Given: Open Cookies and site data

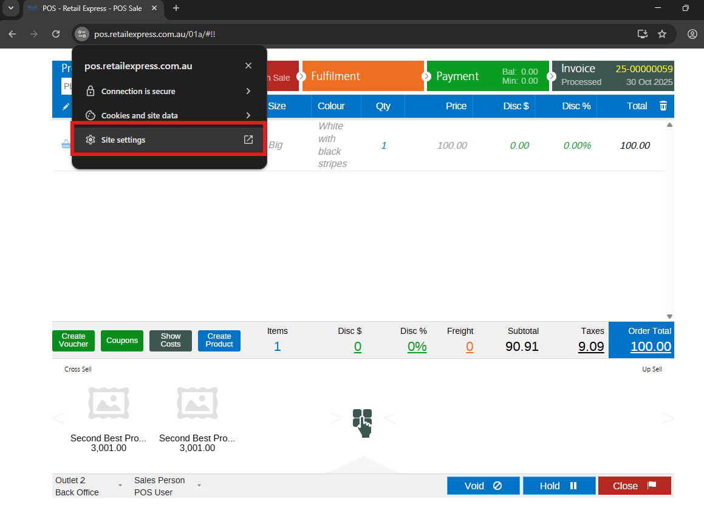Looking at the screenshot, I should pos(169,115).
